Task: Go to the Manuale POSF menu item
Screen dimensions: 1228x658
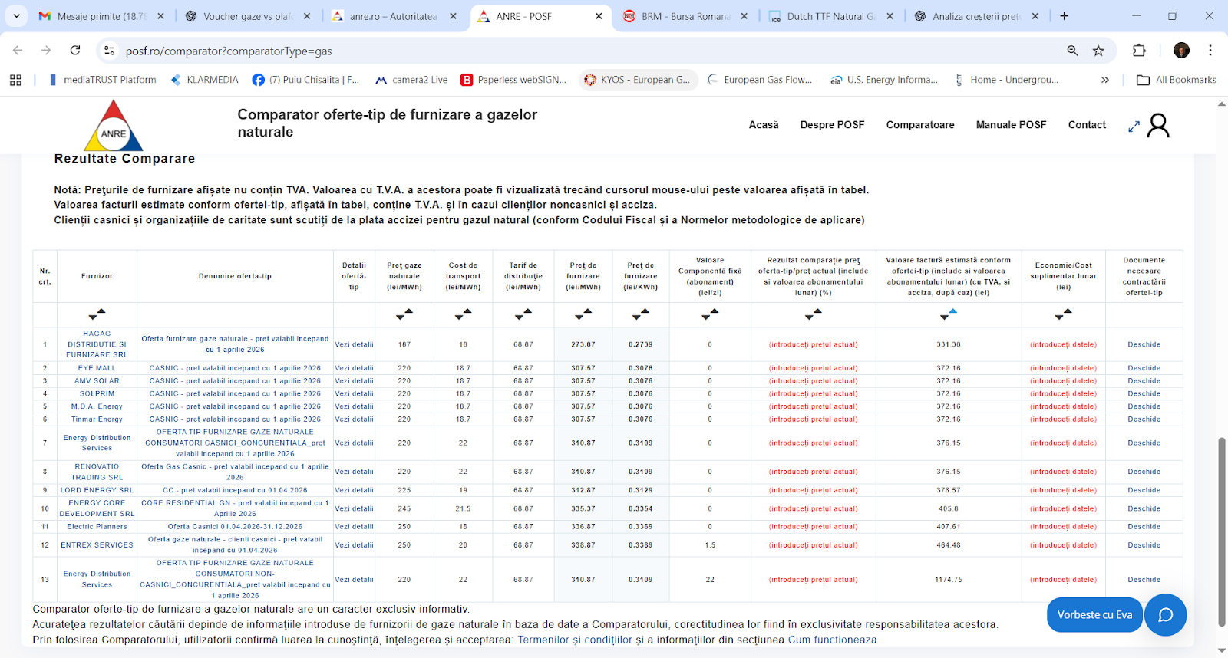Action: (1011, 125)
